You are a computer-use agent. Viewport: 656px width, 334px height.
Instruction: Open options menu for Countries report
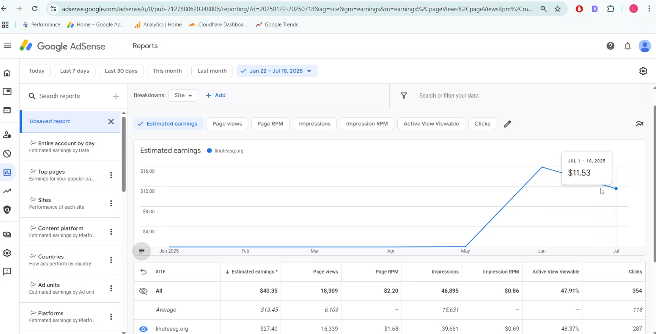click(111, 260)
